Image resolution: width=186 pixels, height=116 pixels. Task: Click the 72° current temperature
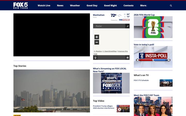(113, 15)
